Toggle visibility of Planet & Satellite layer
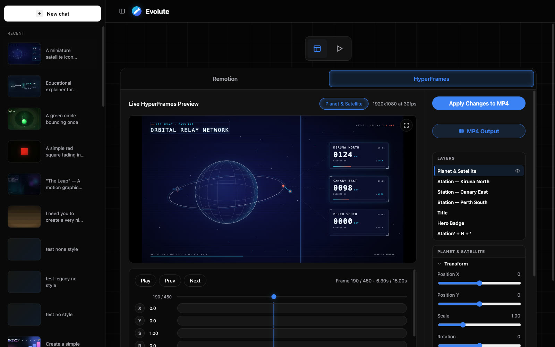Screen dimensions: 555x347 517,171
